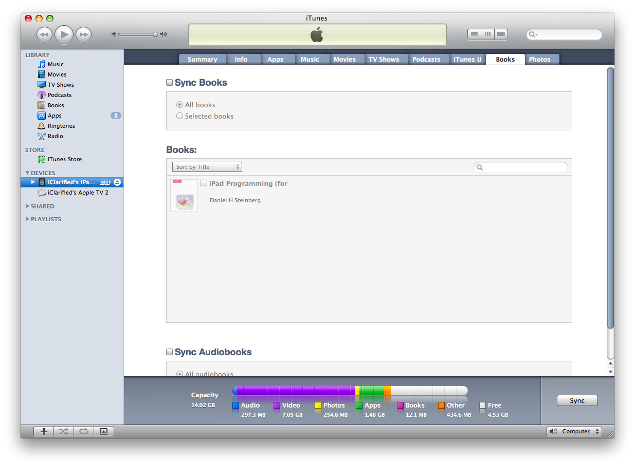Click the Play button in the toolbar
This screenshot has width=635, height=462.
coord(64,34)
